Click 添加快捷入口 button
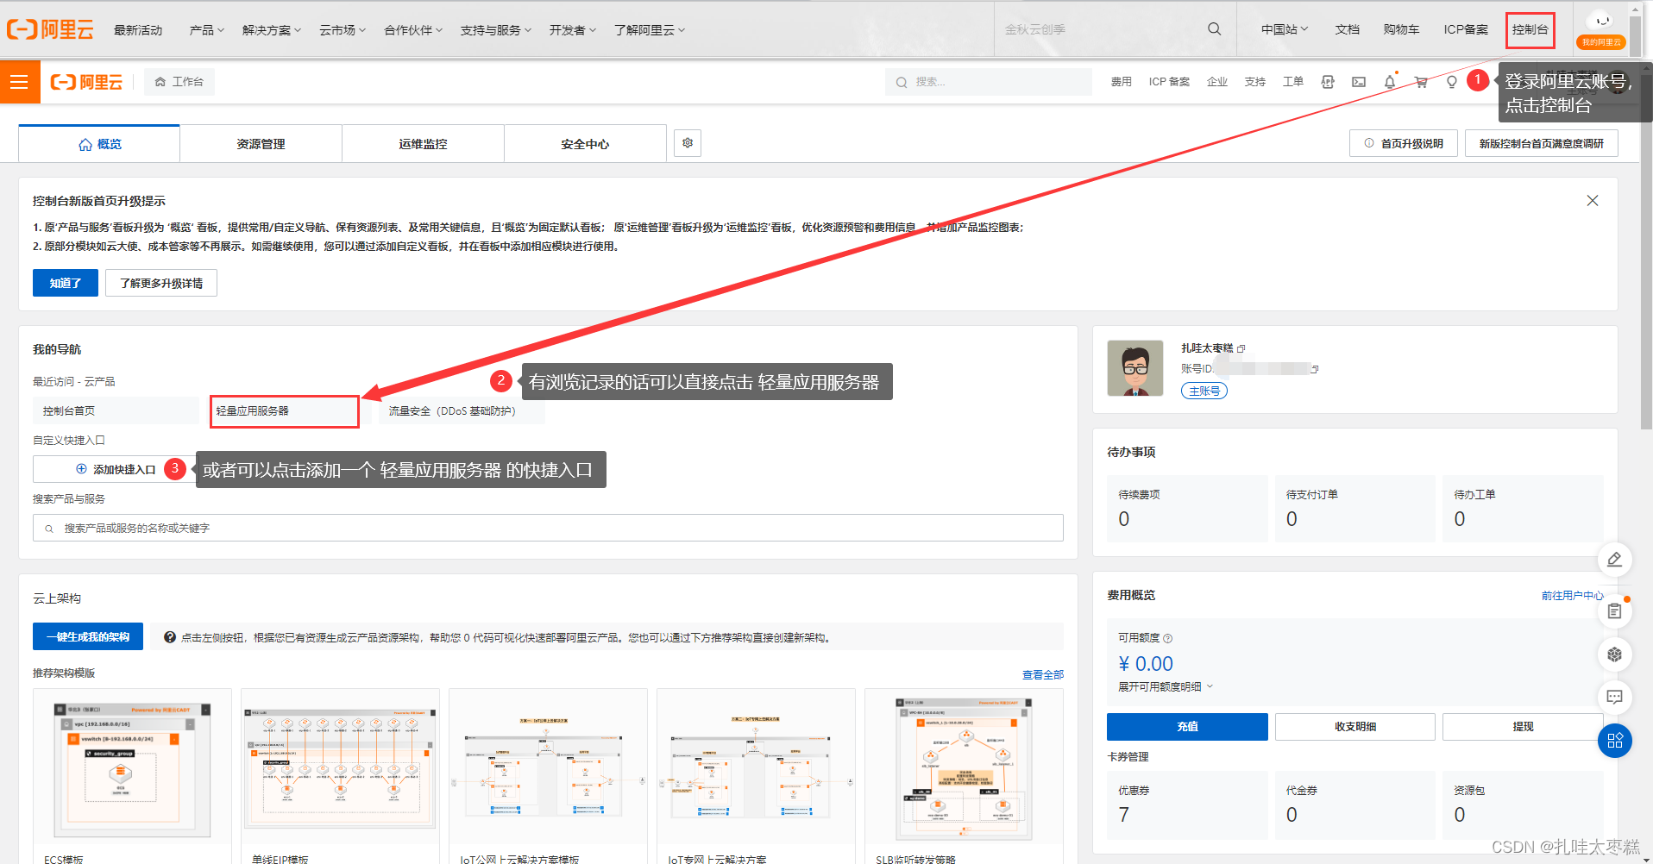 (x=116, y=469)
